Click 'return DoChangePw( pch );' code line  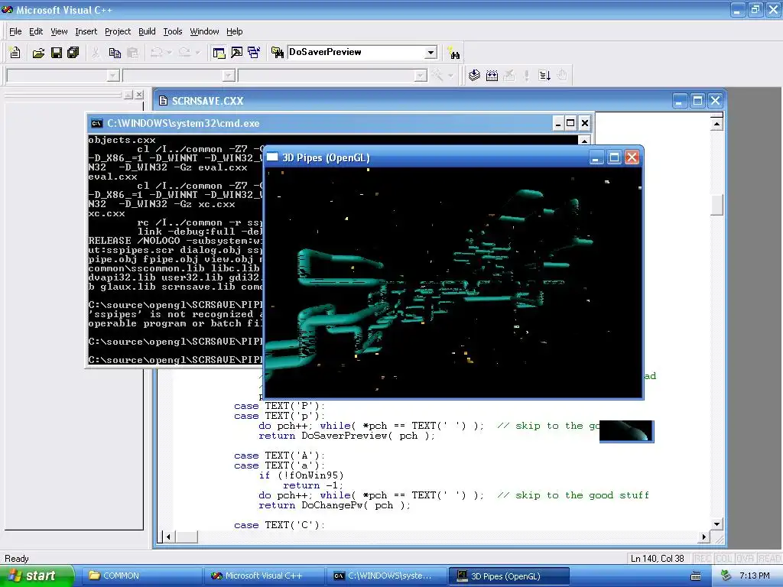(x=334, y=505)
